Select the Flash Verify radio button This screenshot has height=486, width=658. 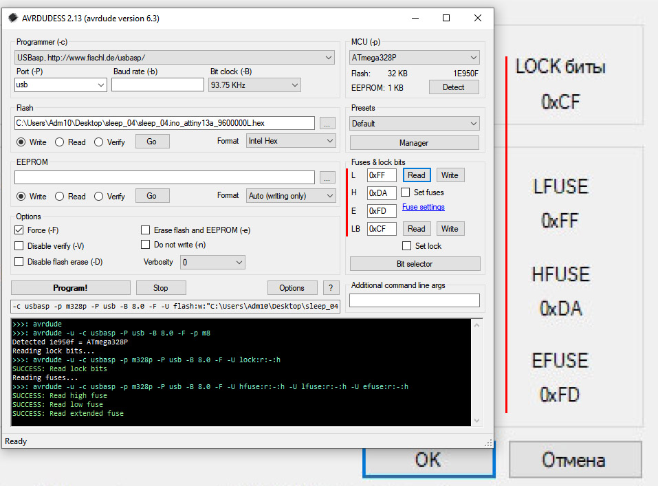tap(99, 142)
